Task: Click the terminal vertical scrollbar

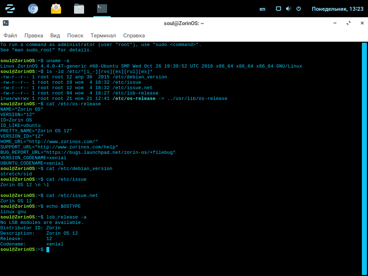Action: 364,159
